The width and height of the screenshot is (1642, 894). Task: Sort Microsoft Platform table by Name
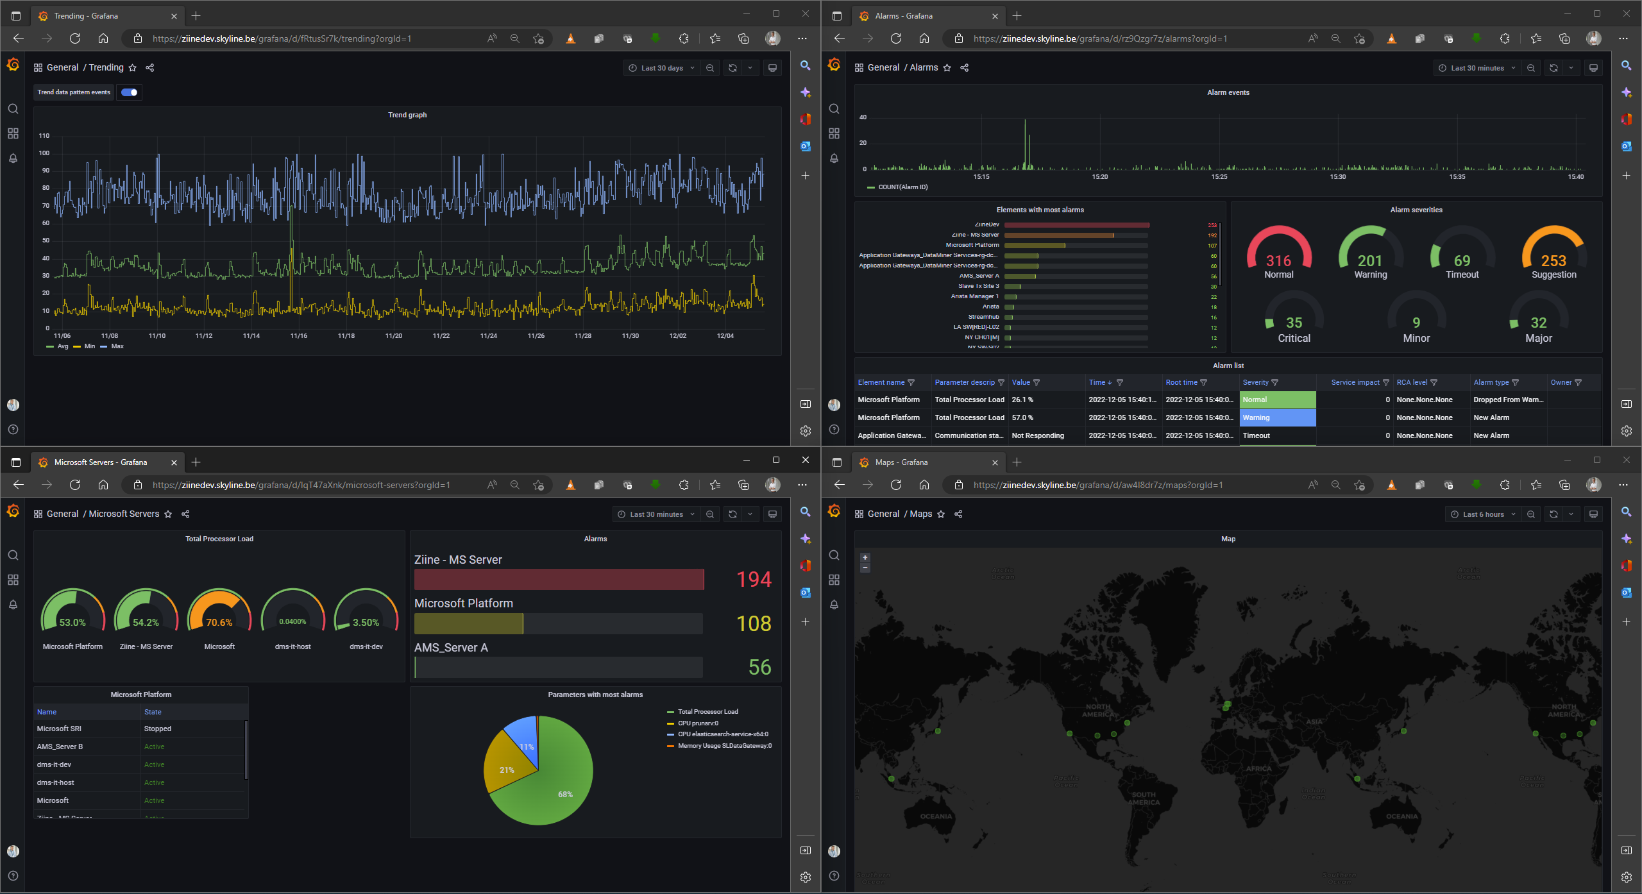click(47, 713)
